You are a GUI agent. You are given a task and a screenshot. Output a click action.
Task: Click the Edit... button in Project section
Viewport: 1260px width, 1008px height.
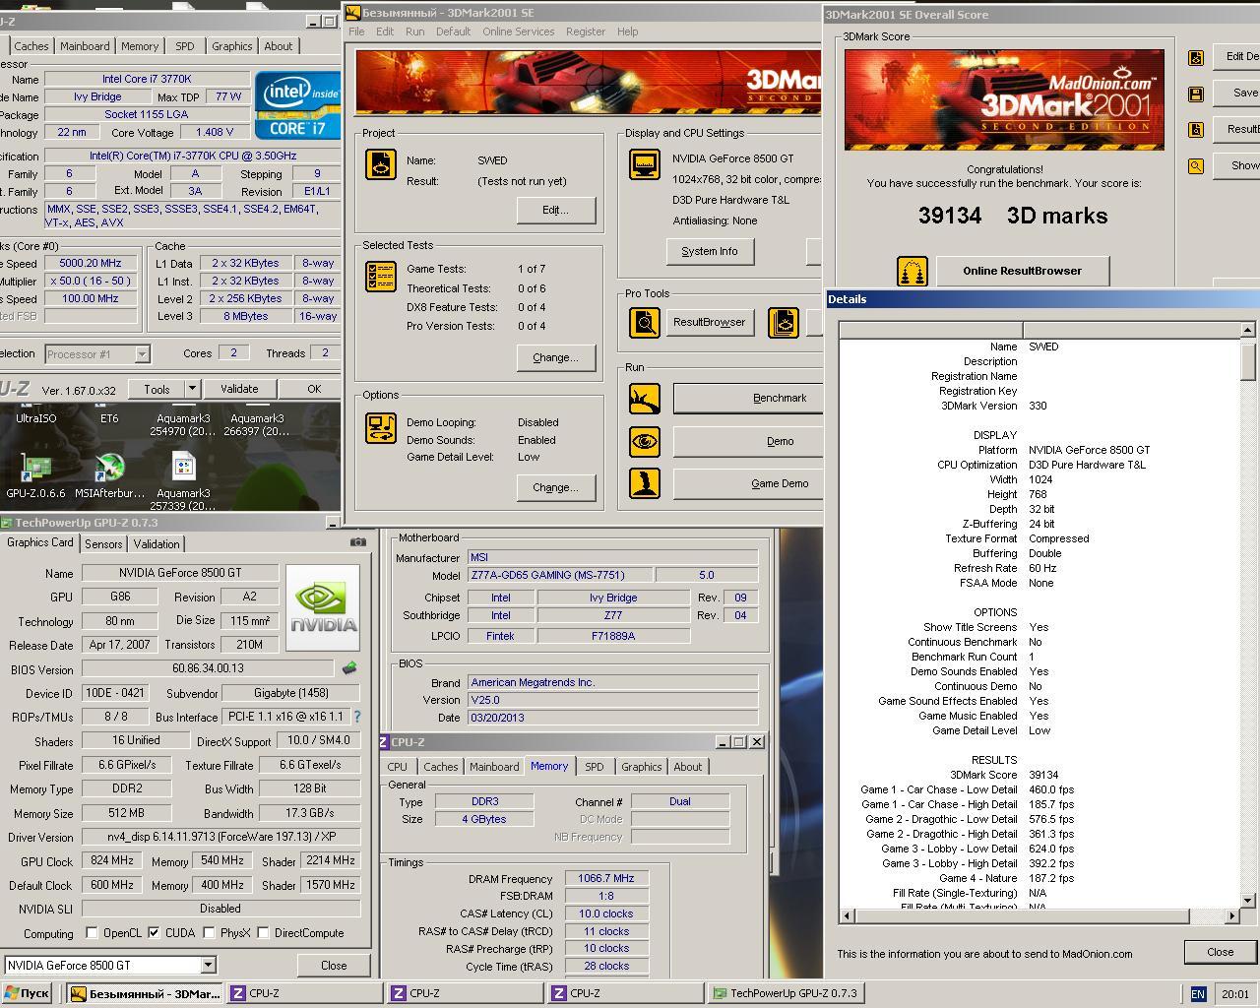click(x=555, y=210)
